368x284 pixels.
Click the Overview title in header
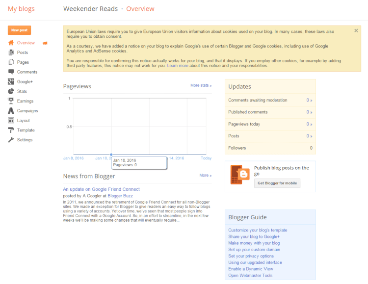click(x=140, y=9)
